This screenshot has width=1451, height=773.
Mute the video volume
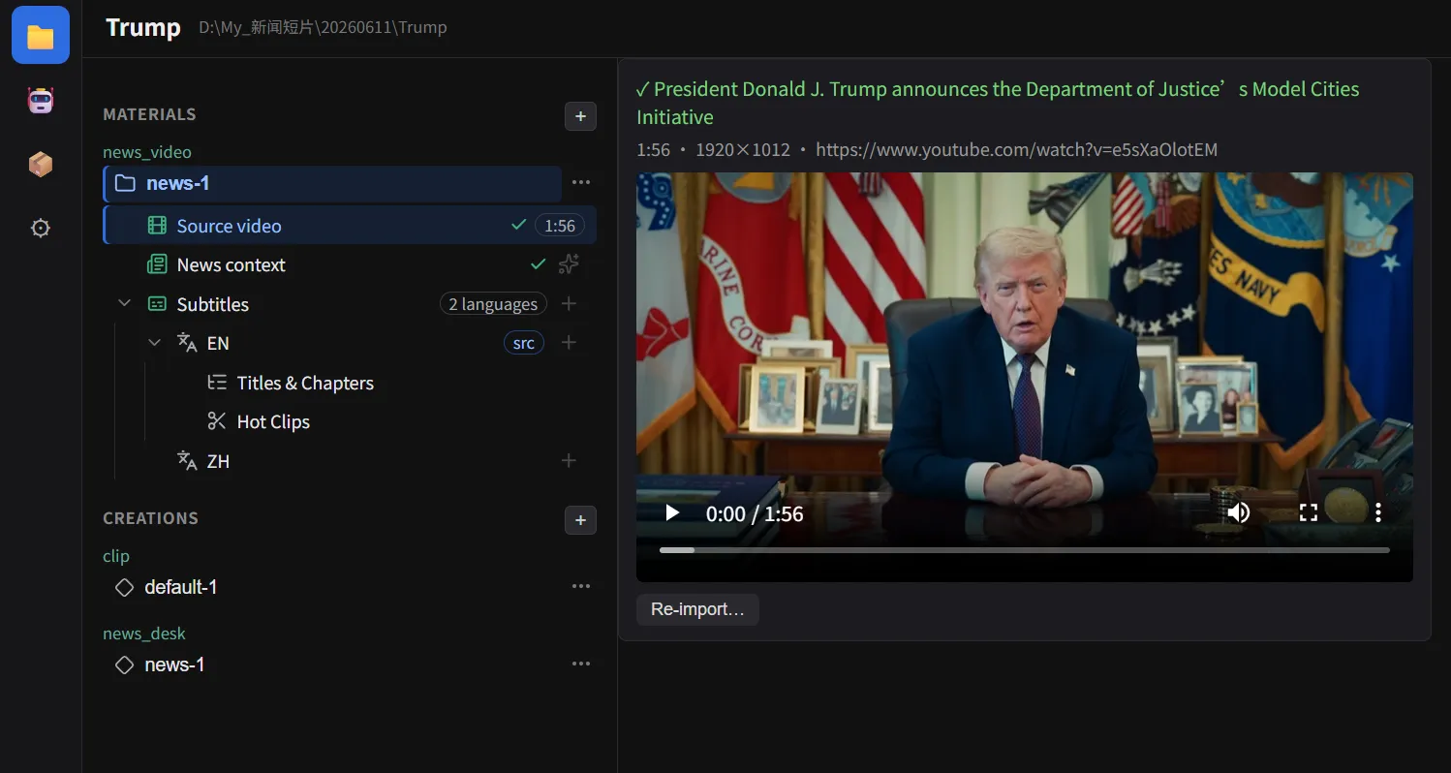pyautogui.click(x=1238, y=512)
